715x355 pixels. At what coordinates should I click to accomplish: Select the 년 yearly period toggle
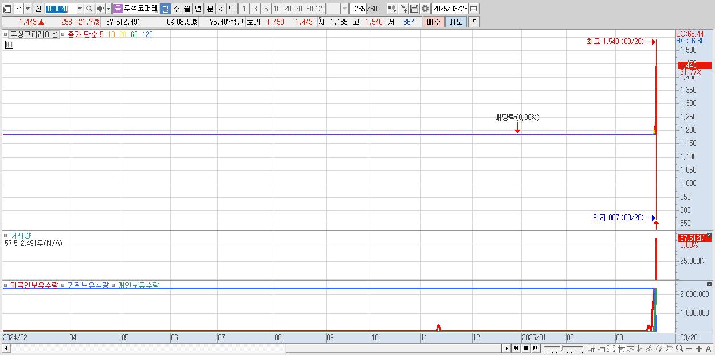point(198,9)
